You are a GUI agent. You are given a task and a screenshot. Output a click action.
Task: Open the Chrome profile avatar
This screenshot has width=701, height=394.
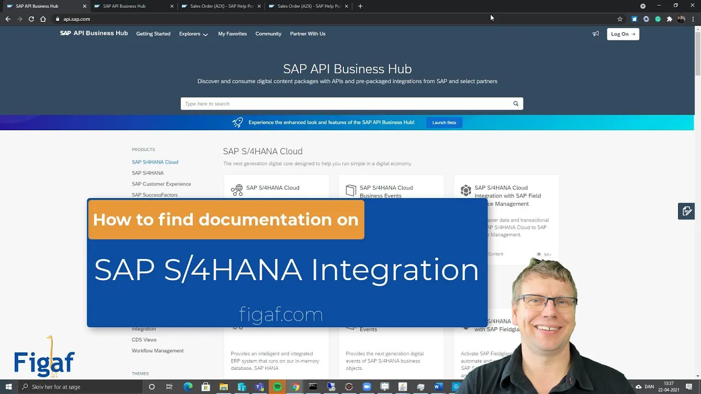click(x=681, y=19)
